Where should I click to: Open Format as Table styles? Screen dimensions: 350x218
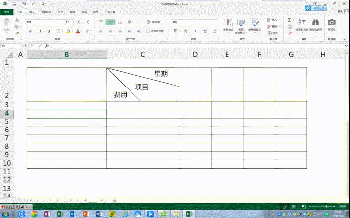click(241, 26)
